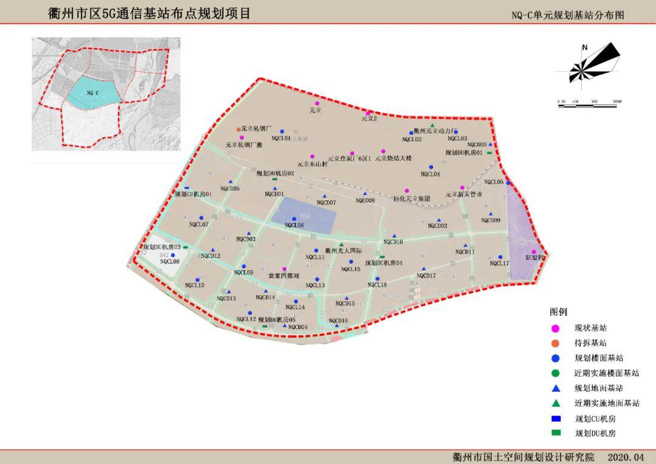Click the NQCD12 label
This screenshot has height=464, width=656.
pyautogui.click(x=210, y=256)
